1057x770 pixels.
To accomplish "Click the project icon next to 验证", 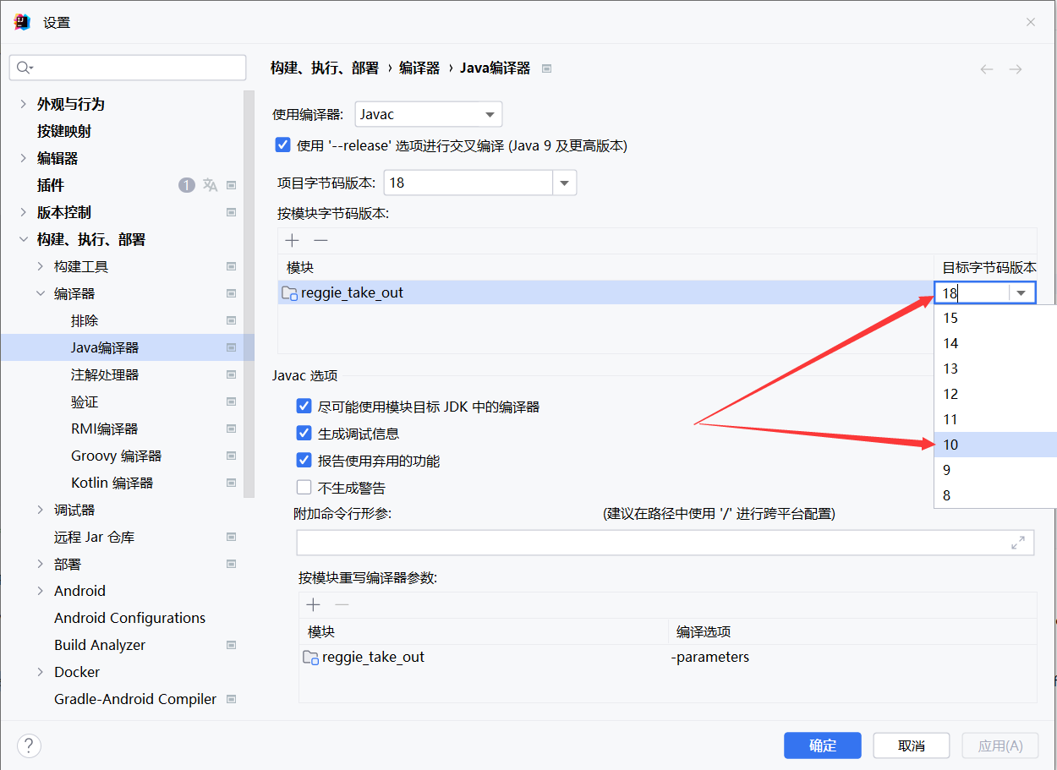I will 231,401.
